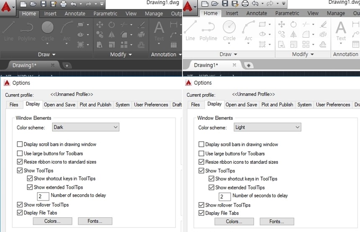Uncheck Show shortcut keys in ToolTips in light dialog
This screenshot has height=232, width=360.
211,179
